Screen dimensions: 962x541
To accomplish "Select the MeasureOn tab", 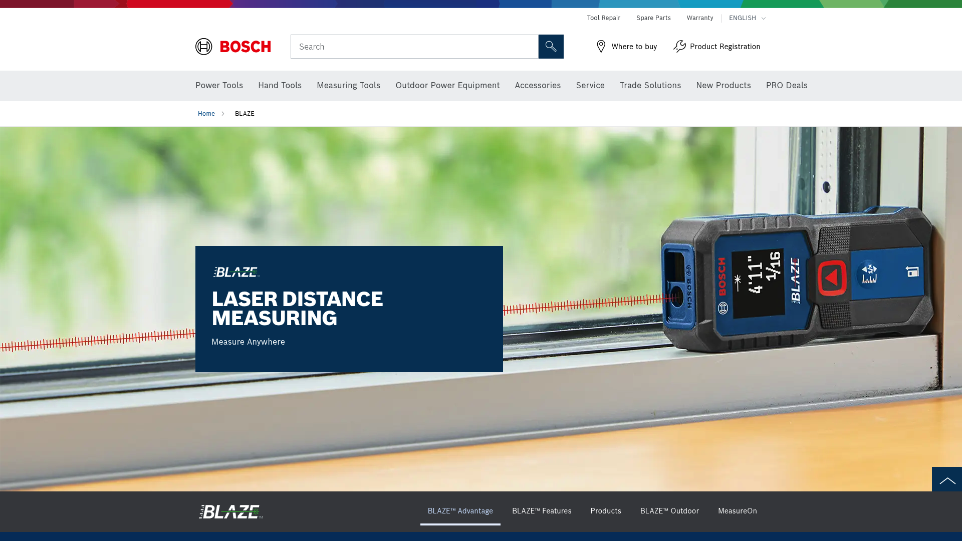I will tap(738, 511).
